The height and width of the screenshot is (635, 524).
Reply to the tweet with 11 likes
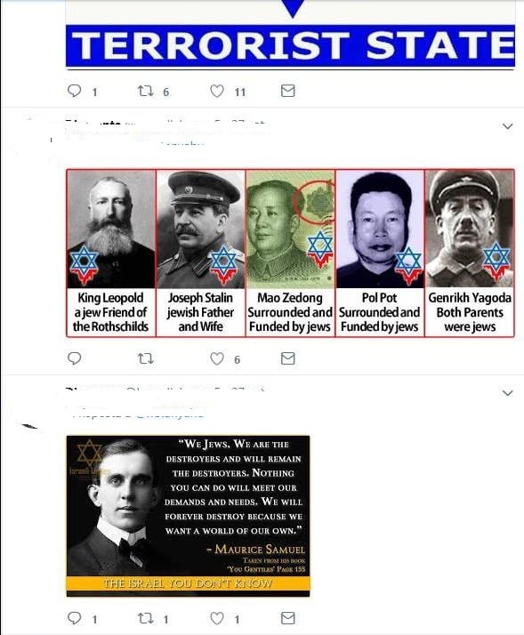point(74,91)
